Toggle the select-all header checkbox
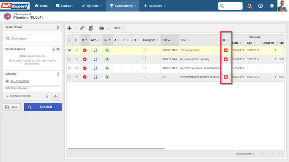 pos(70,40)
